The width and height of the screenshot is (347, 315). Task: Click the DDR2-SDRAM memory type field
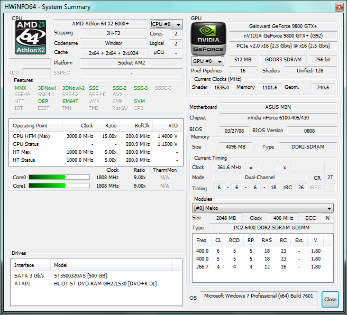point(308,147)
